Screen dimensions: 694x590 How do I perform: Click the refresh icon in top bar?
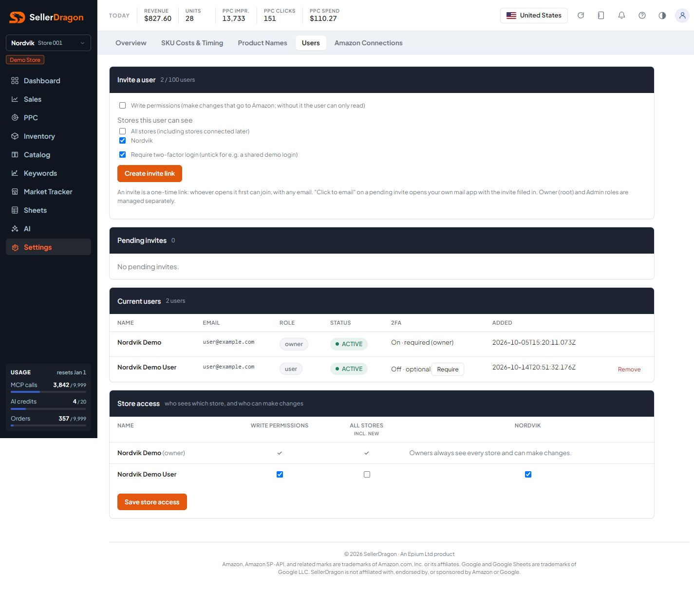(x=581, y=16)
